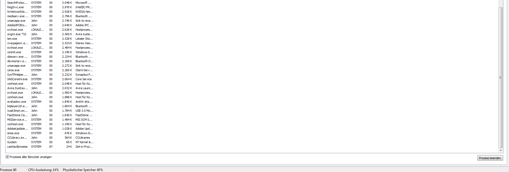Click the scrollbar down arrow
This screenshot has width=509, height=172.
tap(501, 151)
